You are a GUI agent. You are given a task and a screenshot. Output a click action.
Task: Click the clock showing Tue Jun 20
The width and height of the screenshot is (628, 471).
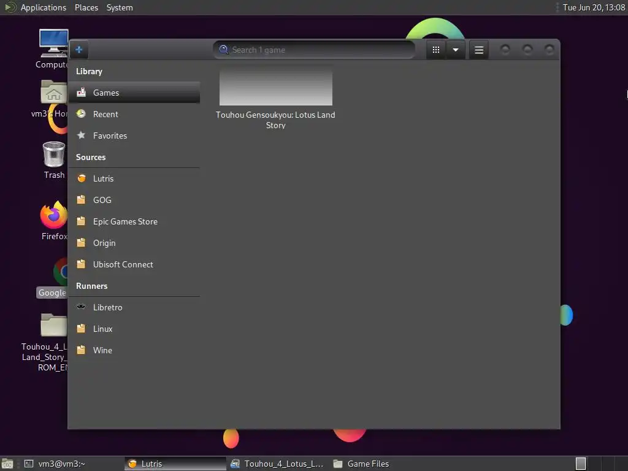coord(594,7)
